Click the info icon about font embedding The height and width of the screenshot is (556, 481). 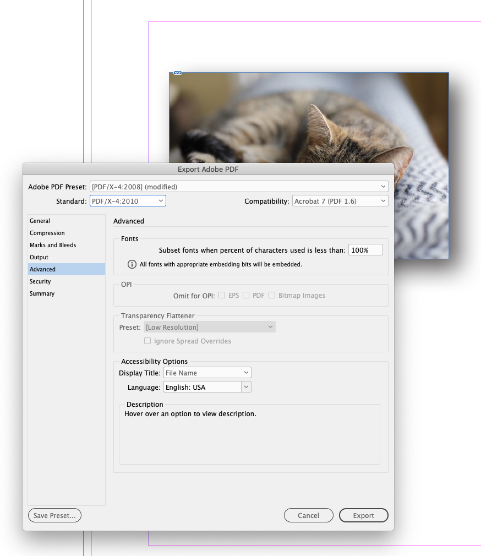[132, 264]
